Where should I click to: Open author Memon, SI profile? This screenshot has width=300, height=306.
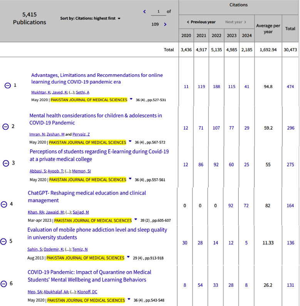pos(81,171)
